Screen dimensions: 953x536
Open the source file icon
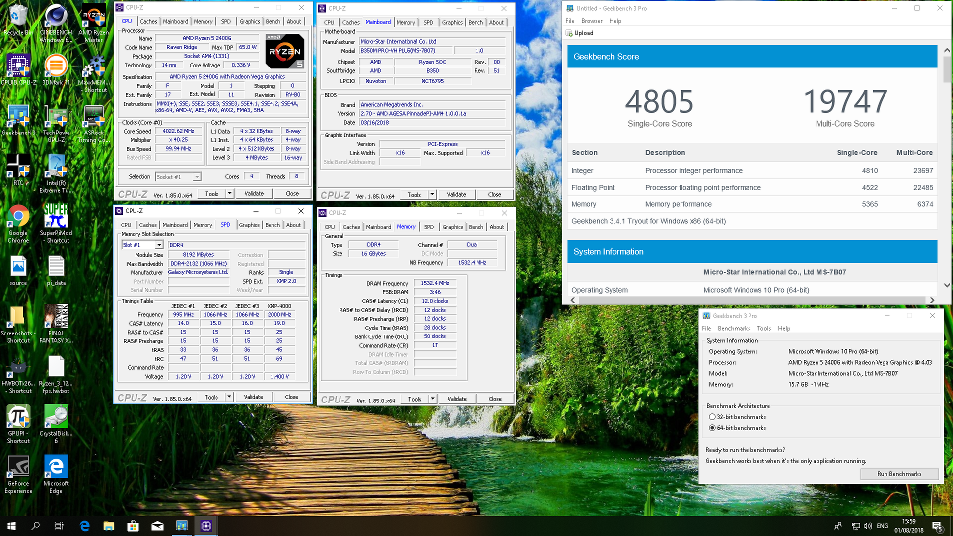pyautogui.click(x=18, y=271)
